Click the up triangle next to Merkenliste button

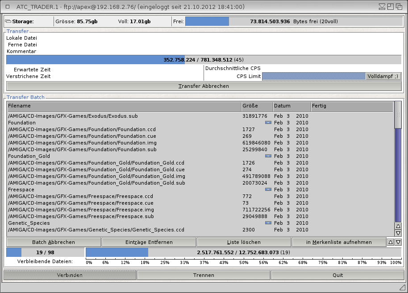tap(391, 242)
